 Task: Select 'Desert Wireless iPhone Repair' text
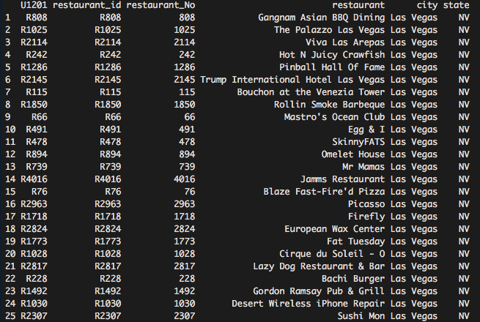(309, 304)
